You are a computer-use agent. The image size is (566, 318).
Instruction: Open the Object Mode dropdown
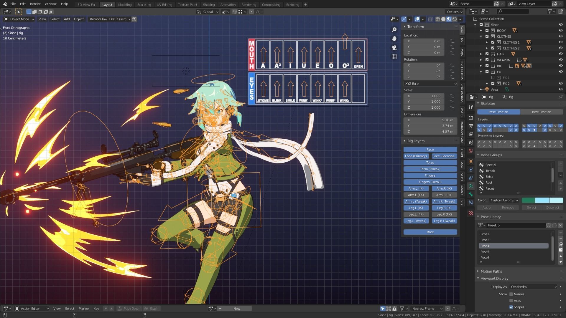click(x=19, y=19)
